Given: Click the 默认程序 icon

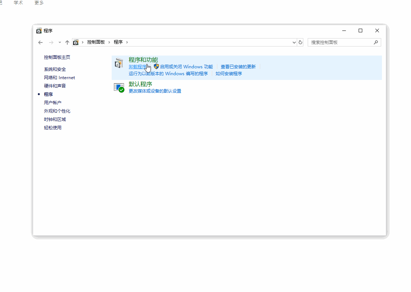Looking at the screenshot, I should (x=119, y=88).
